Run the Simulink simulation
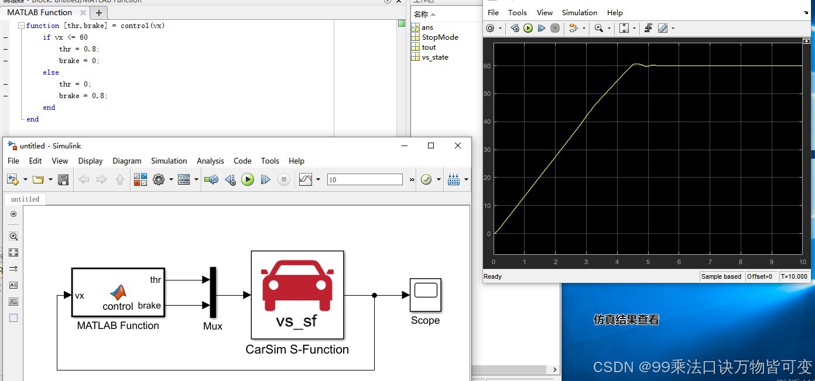The image size is (815, 381). [x=248, y=180]
